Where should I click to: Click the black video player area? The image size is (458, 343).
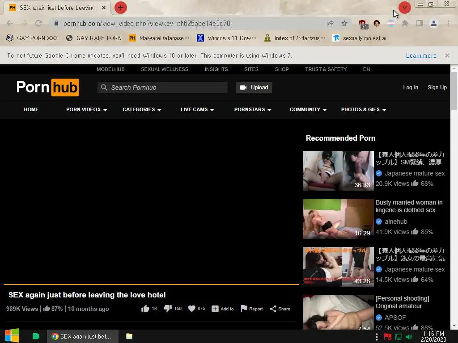point(151,201)
